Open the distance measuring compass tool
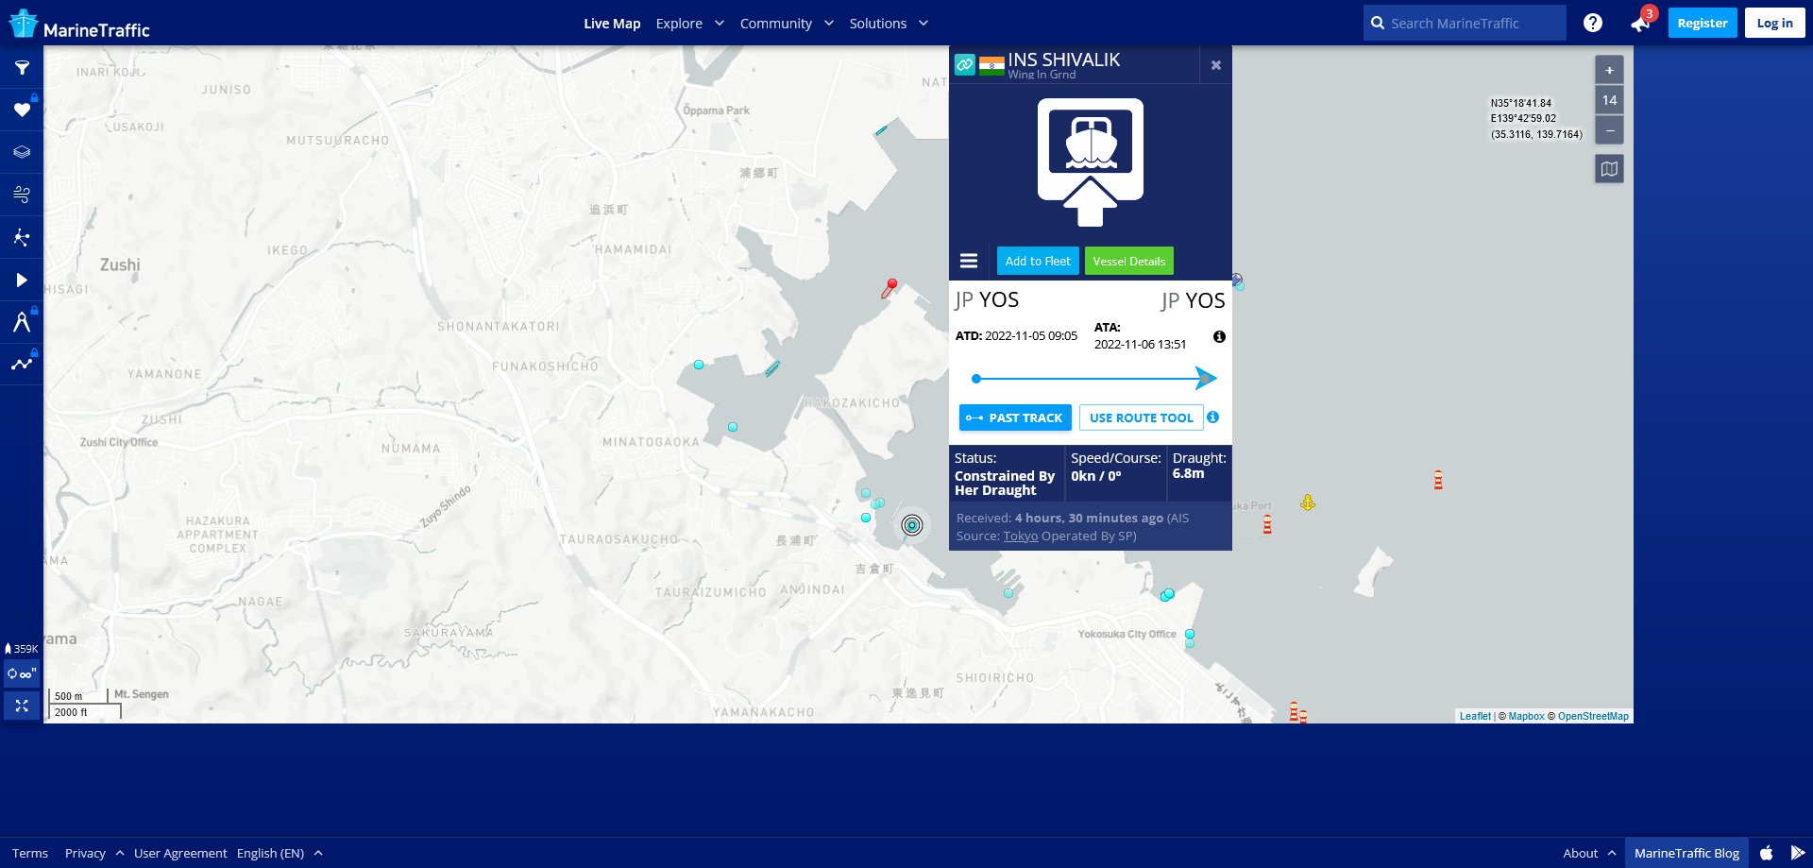The width and height of the screenshot is (1813, 868). tap(22, 322)
